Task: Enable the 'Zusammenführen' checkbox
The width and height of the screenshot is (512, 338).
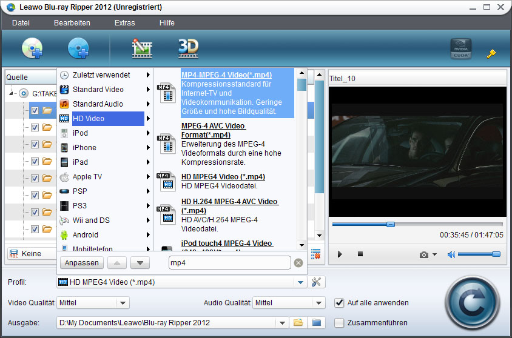Action: click(340, 323)
